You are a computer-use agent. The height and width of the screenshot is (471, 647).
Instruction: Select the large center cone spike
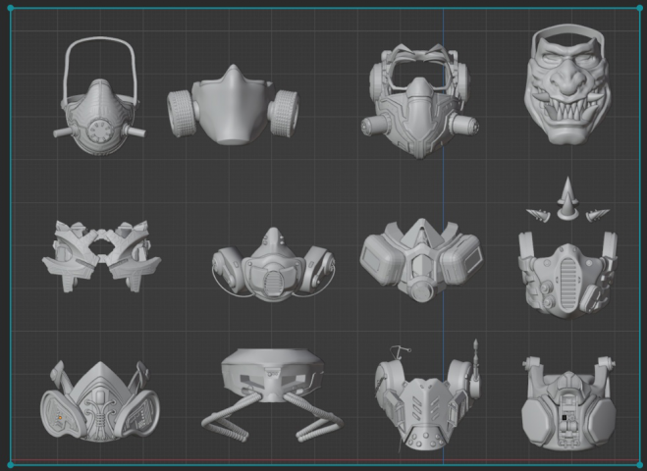[567, 199]
